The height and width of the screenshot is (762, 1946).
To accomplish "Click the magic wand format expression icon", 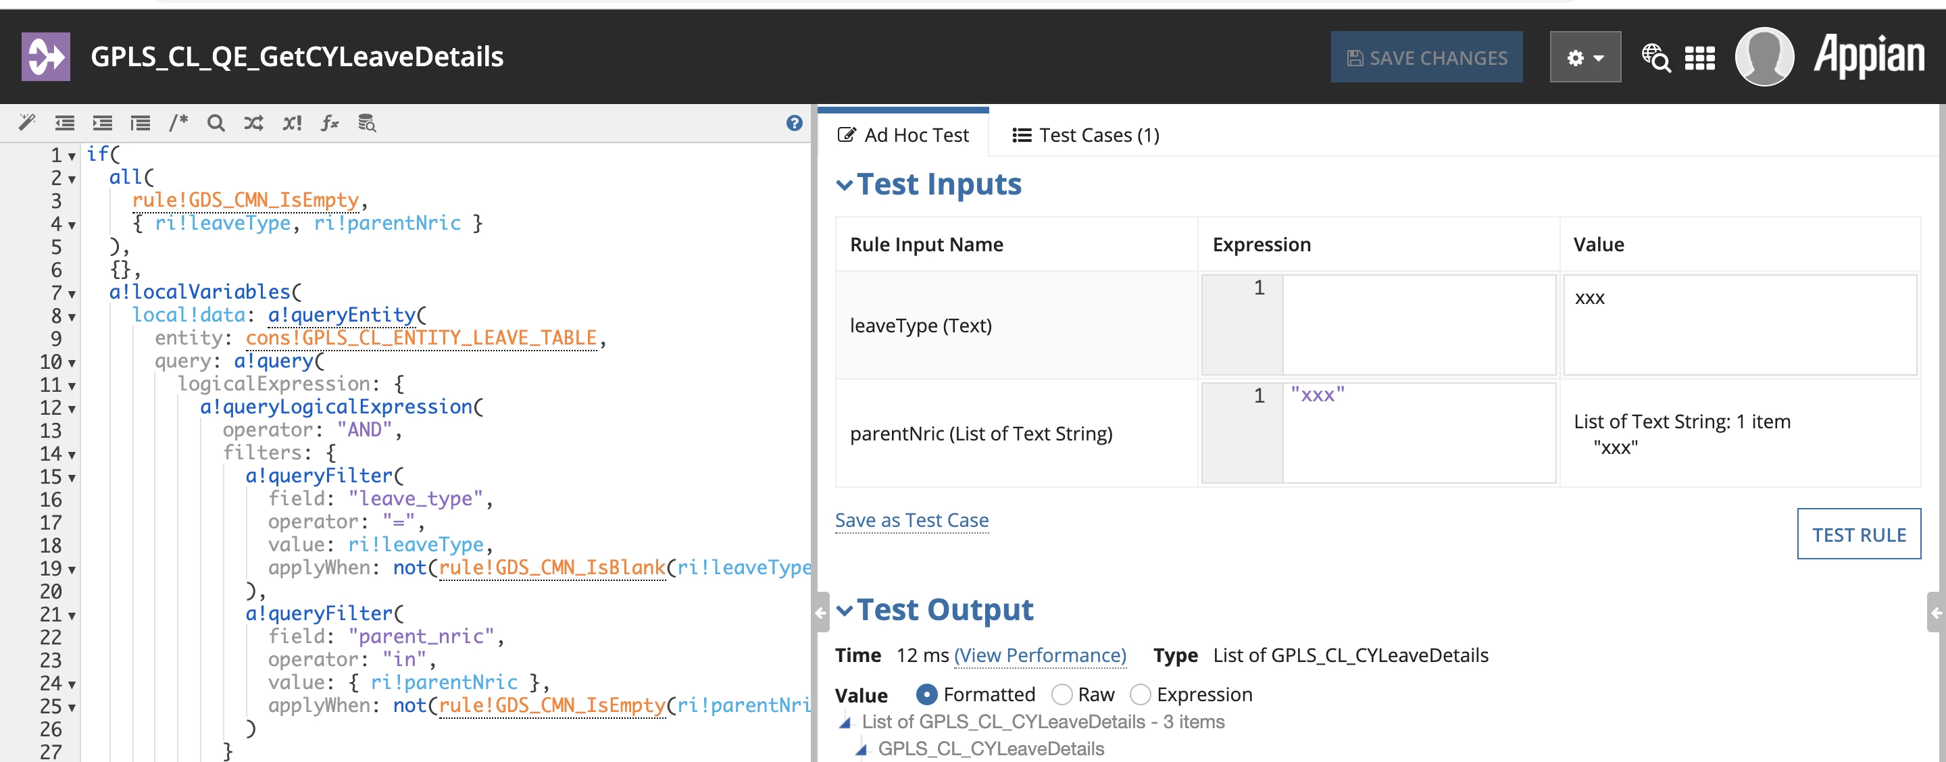I will pos(27,122).
